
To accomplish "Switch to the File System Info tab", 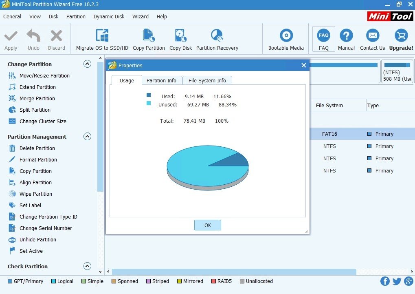I will click(x=207, y=80).
